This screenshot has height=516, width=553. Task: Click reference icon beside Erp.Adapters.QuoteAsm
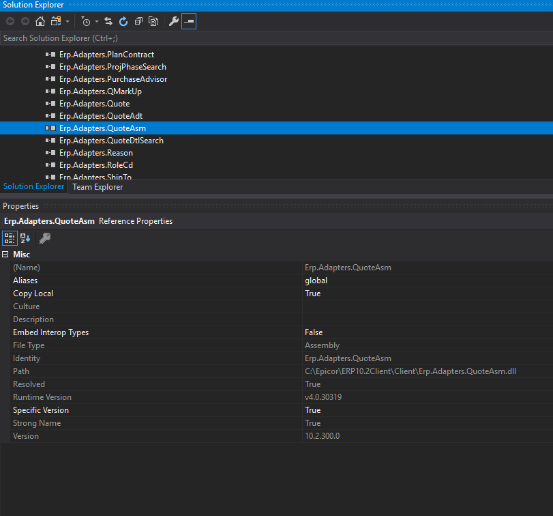pyautogui.click(x=50, y=128)
